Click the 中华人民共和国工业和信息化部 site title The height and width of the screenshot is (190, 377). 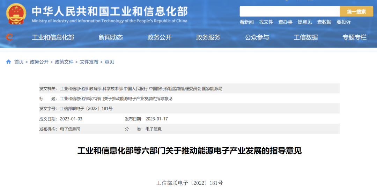(x=110, y=11)
